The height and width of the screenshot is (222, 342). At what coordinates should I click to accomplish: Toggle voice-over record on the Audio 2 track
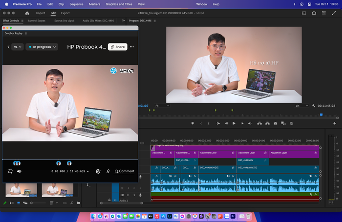[x=141, y=195]
